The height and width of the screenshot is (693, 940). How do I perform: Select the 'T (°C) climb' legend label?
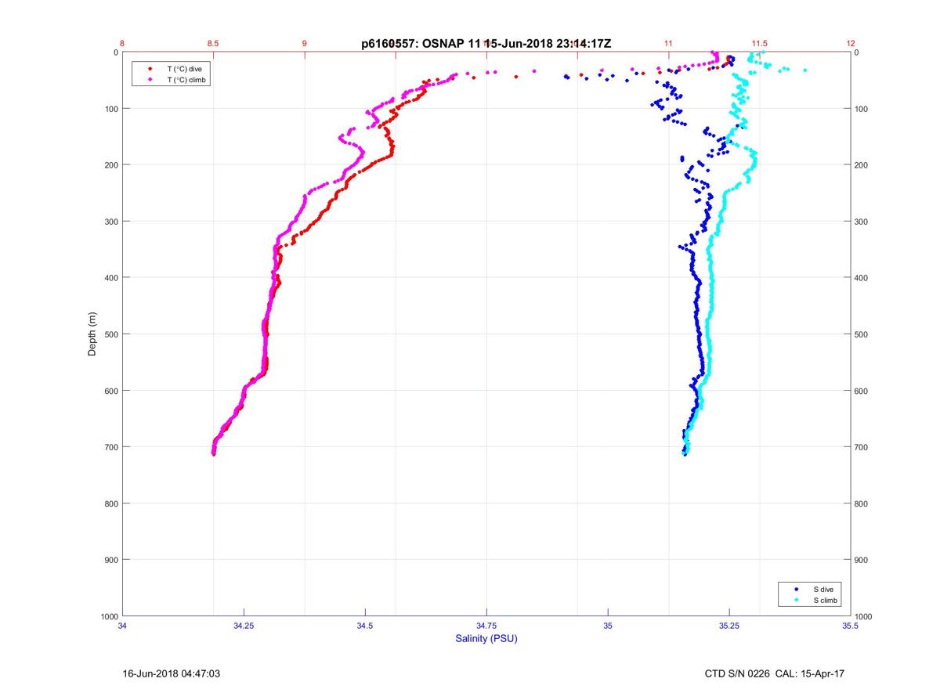pyautogui.click(x=186, y=80)
